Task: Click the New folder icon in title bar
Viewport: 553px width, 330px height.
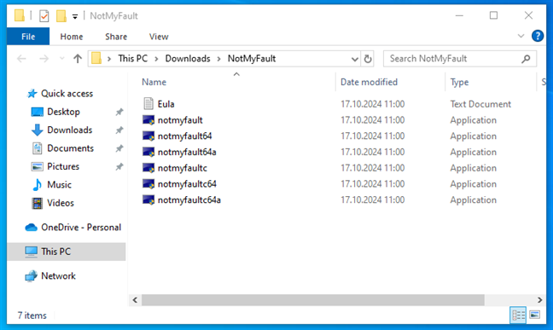Action: point(61,16)
